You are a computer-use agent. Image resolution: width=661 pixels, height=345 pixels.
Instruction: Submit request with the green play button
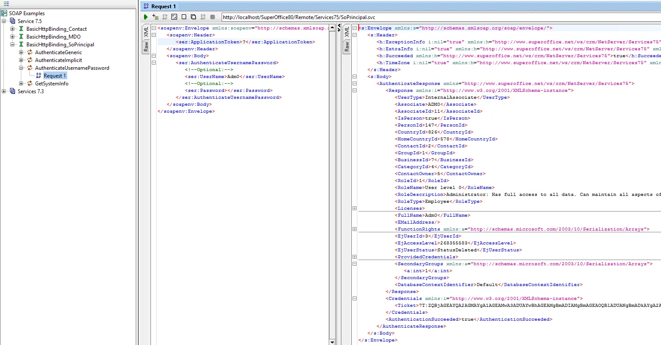[x=146, y=17]
